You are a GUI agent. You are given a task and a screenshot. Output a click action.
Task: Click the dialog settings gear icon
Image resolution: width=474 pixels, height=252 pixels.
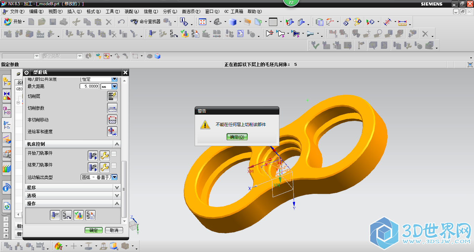point(26,72)
